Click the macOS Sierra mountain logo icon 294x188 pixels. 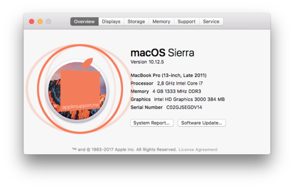pyautogui.click(x=77, y=91)
